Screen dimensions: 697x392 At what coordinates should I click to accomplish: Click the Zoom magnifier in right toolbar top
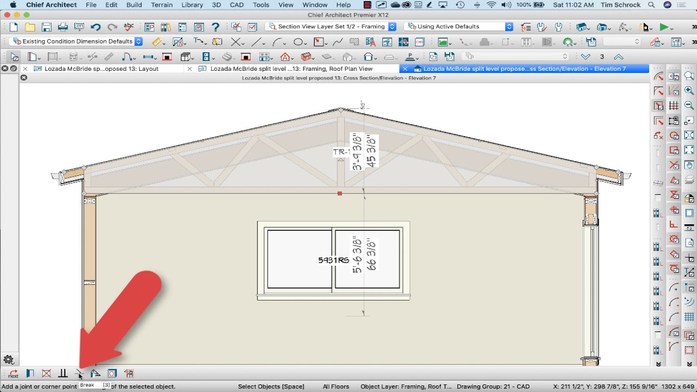689,77
